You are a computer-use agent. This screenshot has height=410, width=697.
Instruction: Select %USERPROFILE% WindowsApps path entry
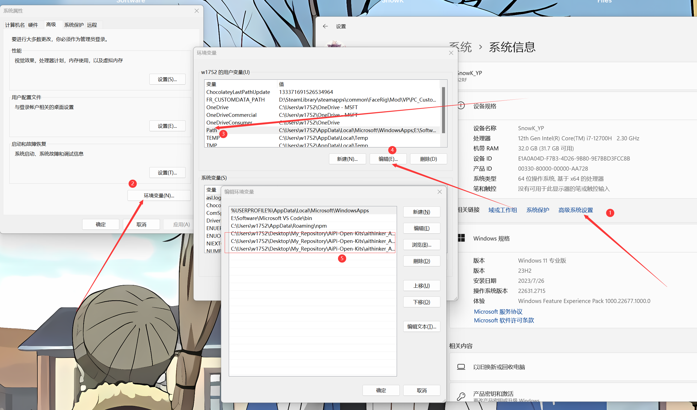pos(313,211)
